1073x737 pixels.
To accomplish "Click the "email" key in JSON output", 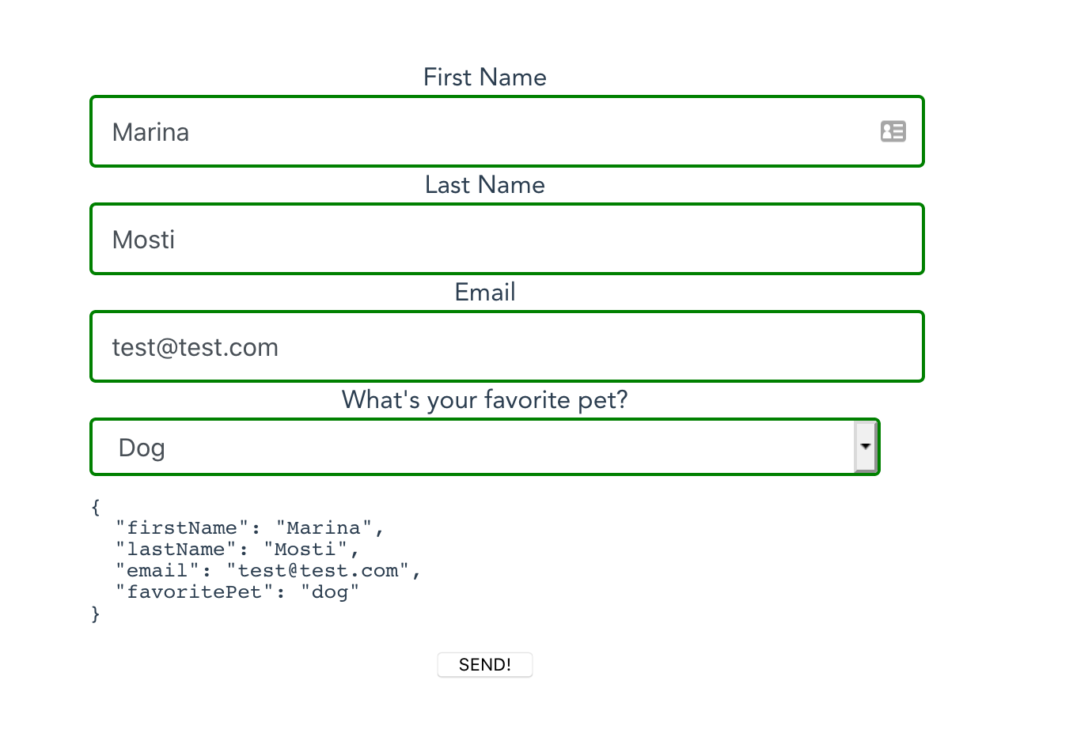I will coord(157,570).
